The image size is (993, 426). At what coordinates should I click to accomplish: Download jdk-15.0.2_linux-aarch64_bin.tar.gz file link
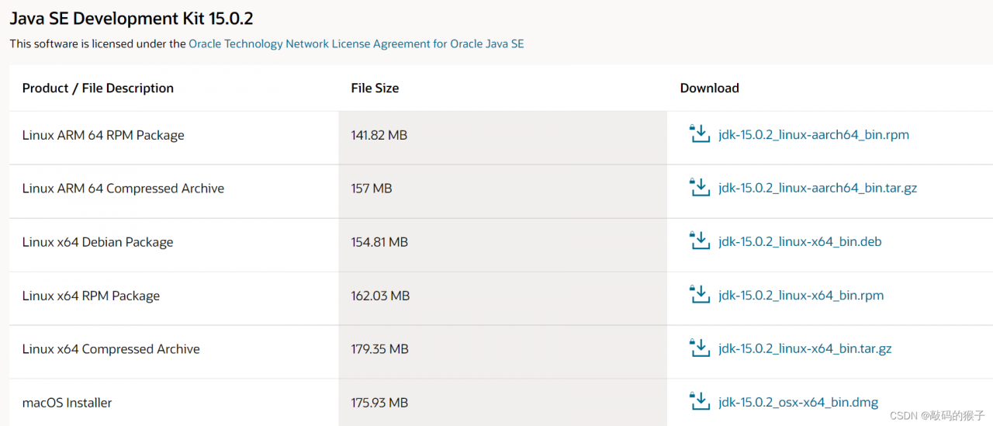pos(818,189)
